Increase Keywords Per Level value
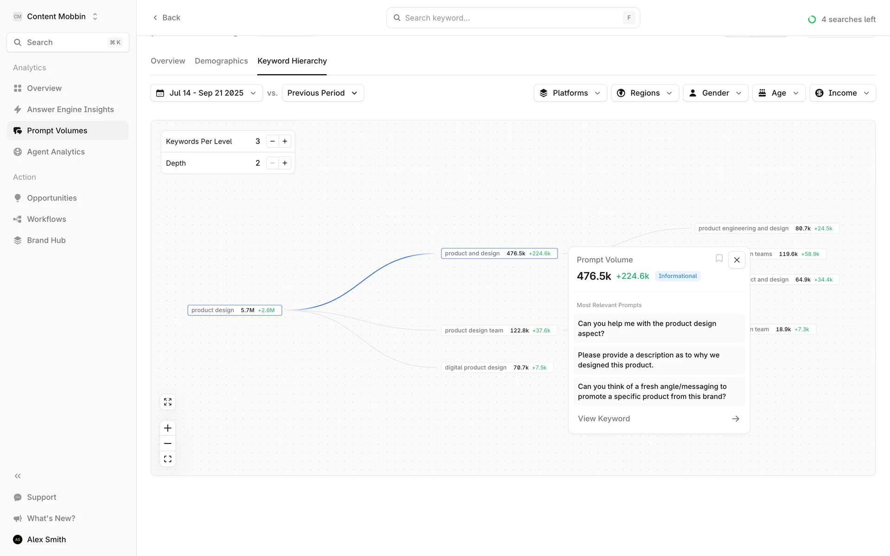This screenshot has width=890, height=556. 285,141
